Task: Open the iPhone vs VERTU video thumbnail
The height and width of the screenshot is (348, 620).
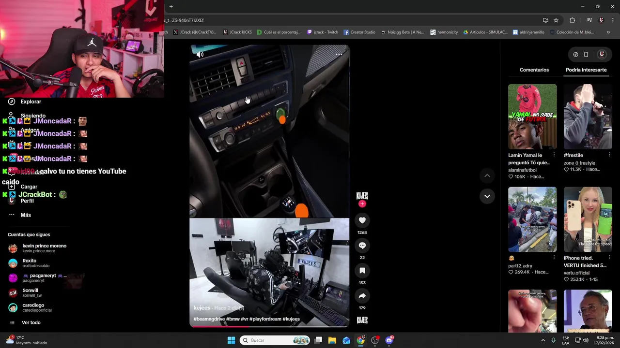Action: (588, 219)
